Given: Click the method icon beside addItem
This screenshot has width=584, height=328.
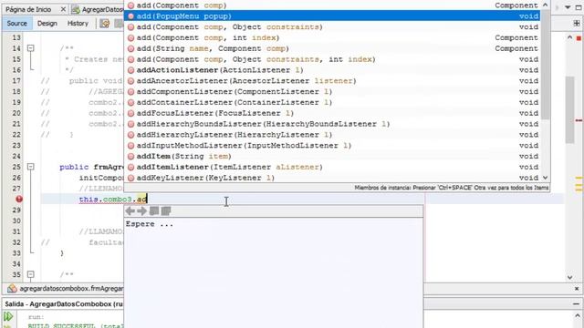Looking at the screenshot, I should pos(130,157).
